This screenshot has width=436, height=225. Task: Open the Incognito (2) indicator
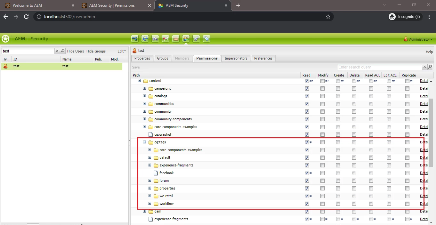pos(405,17)
